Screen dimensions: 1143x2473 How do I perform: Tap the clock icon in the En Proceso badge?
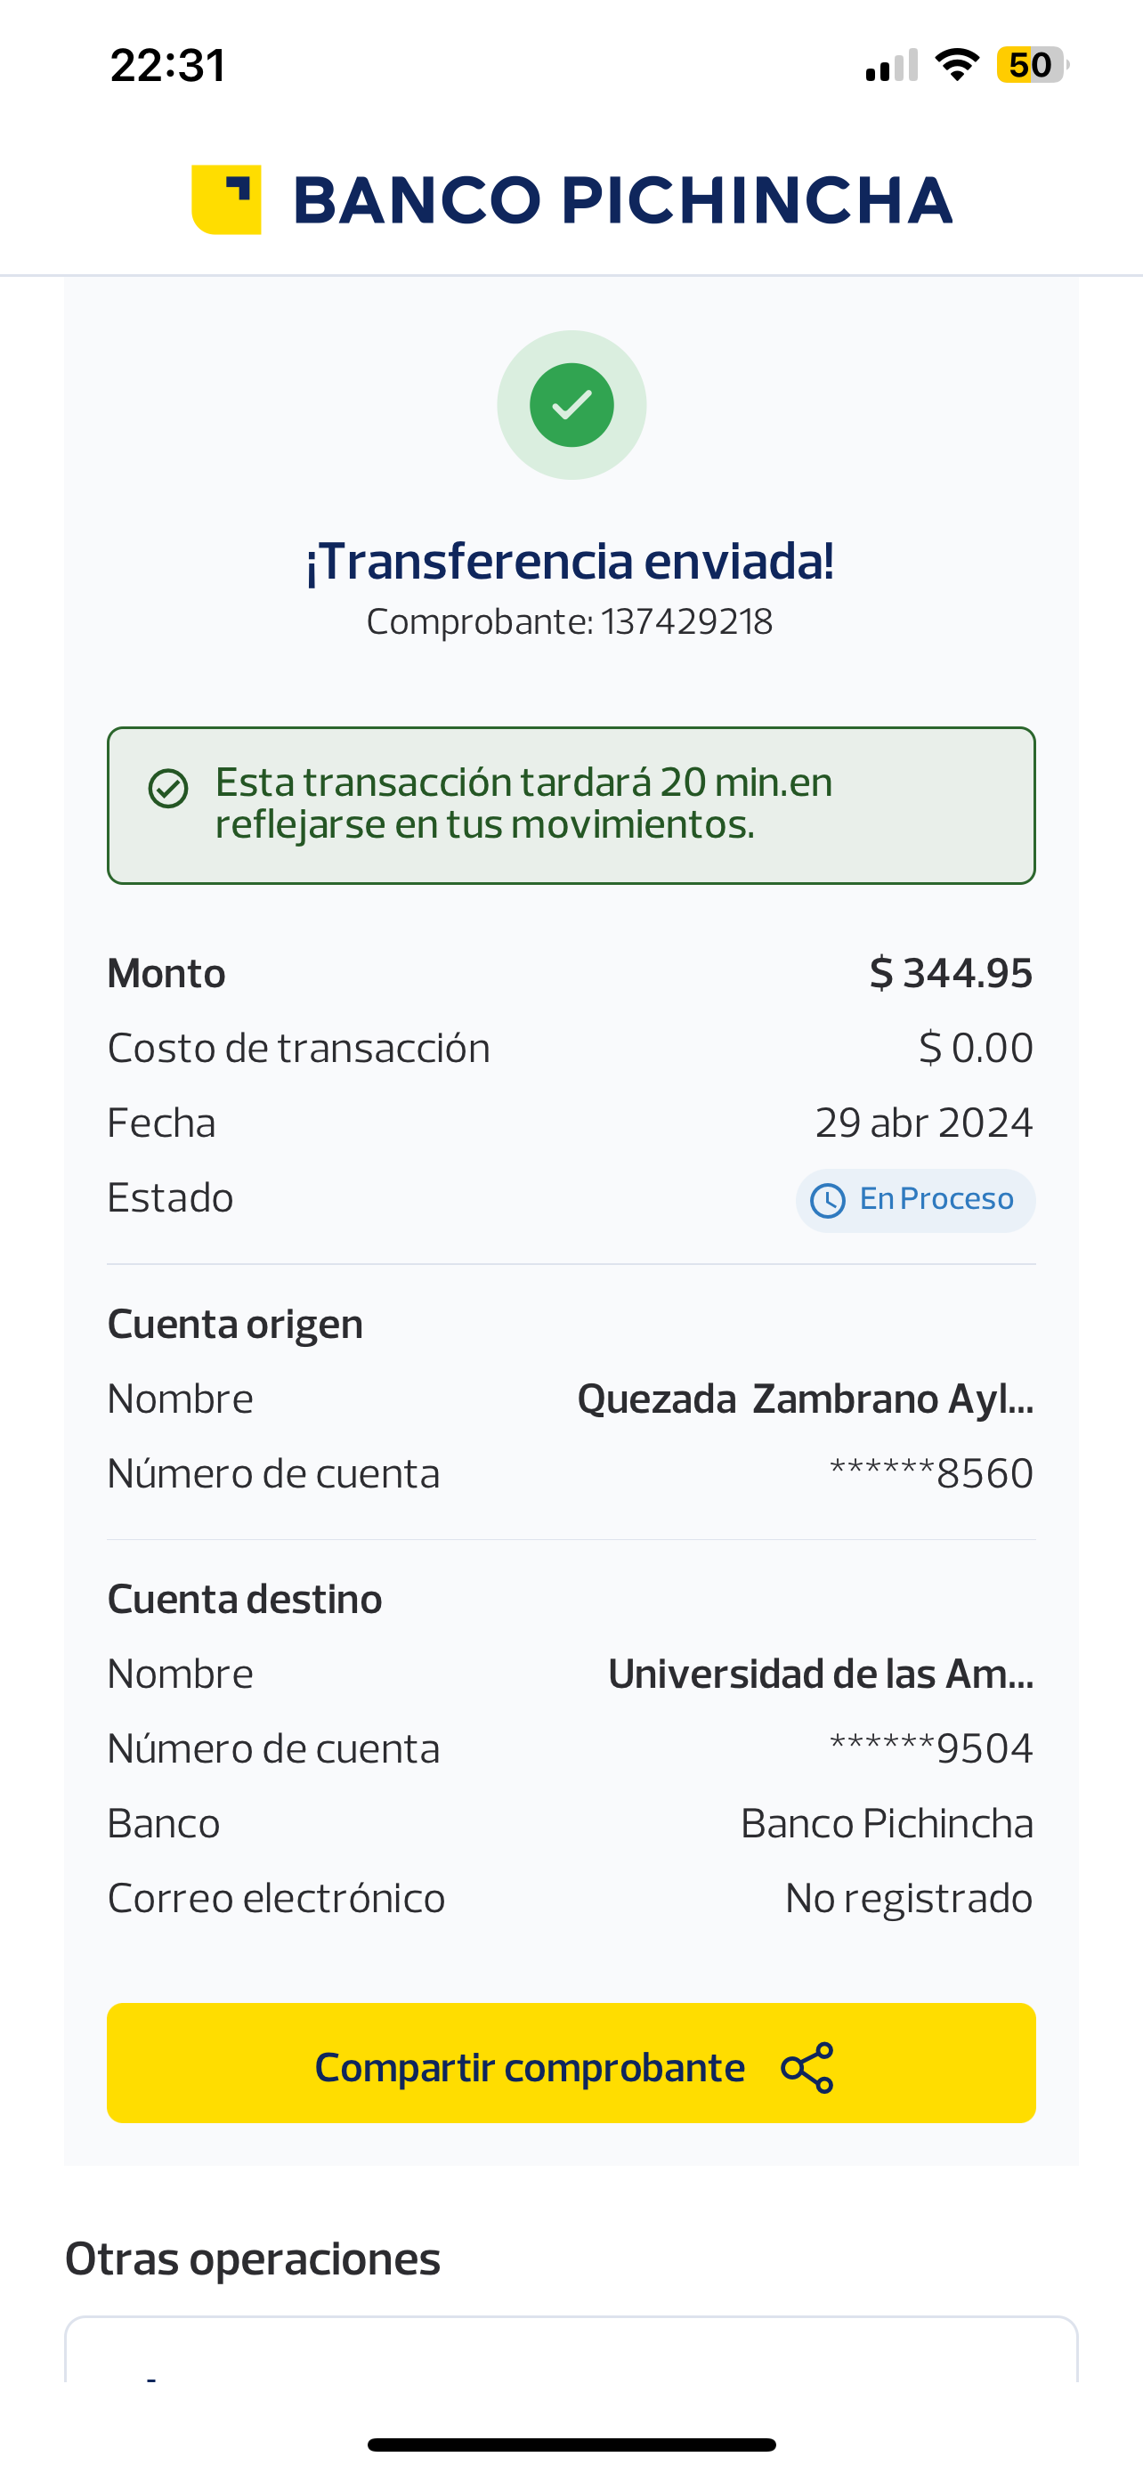pyautogui.click(x=827, y=1200)
